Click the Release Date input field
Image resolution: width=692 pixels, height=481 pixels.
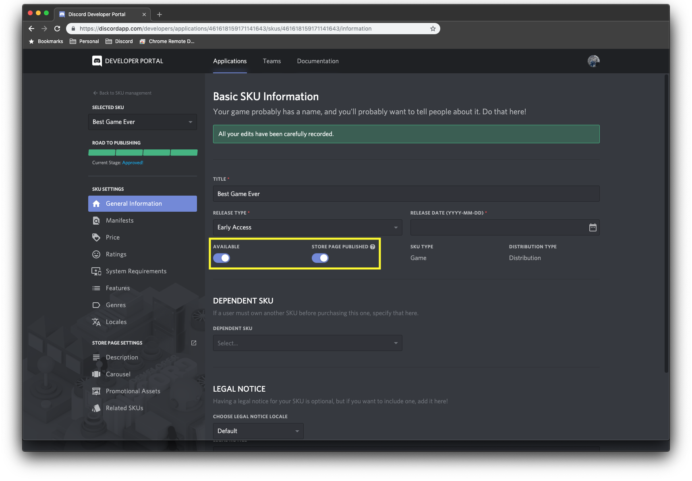(x=505, y=227)
